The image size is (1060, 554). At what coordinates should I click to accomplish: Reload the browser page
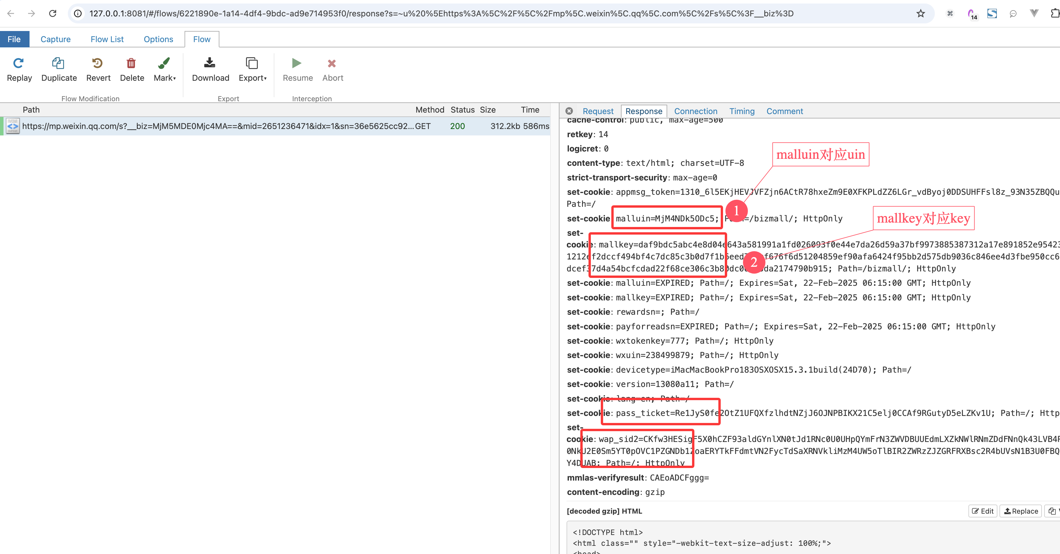click(53, 13)
